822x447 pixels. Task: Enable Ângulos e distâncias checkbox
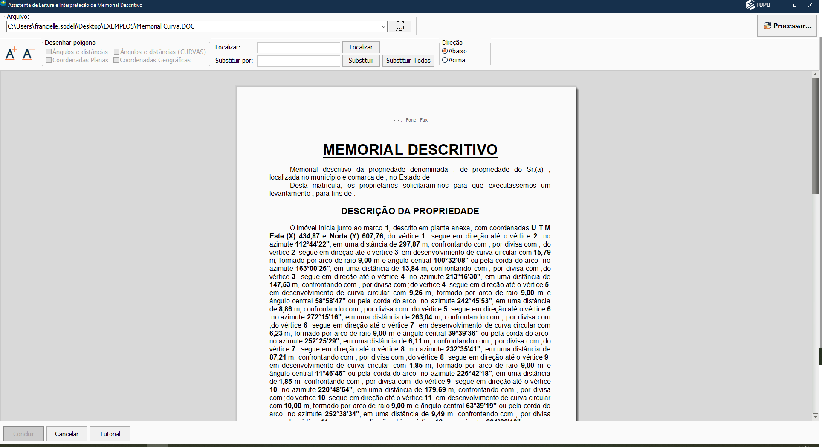(49, 52)
